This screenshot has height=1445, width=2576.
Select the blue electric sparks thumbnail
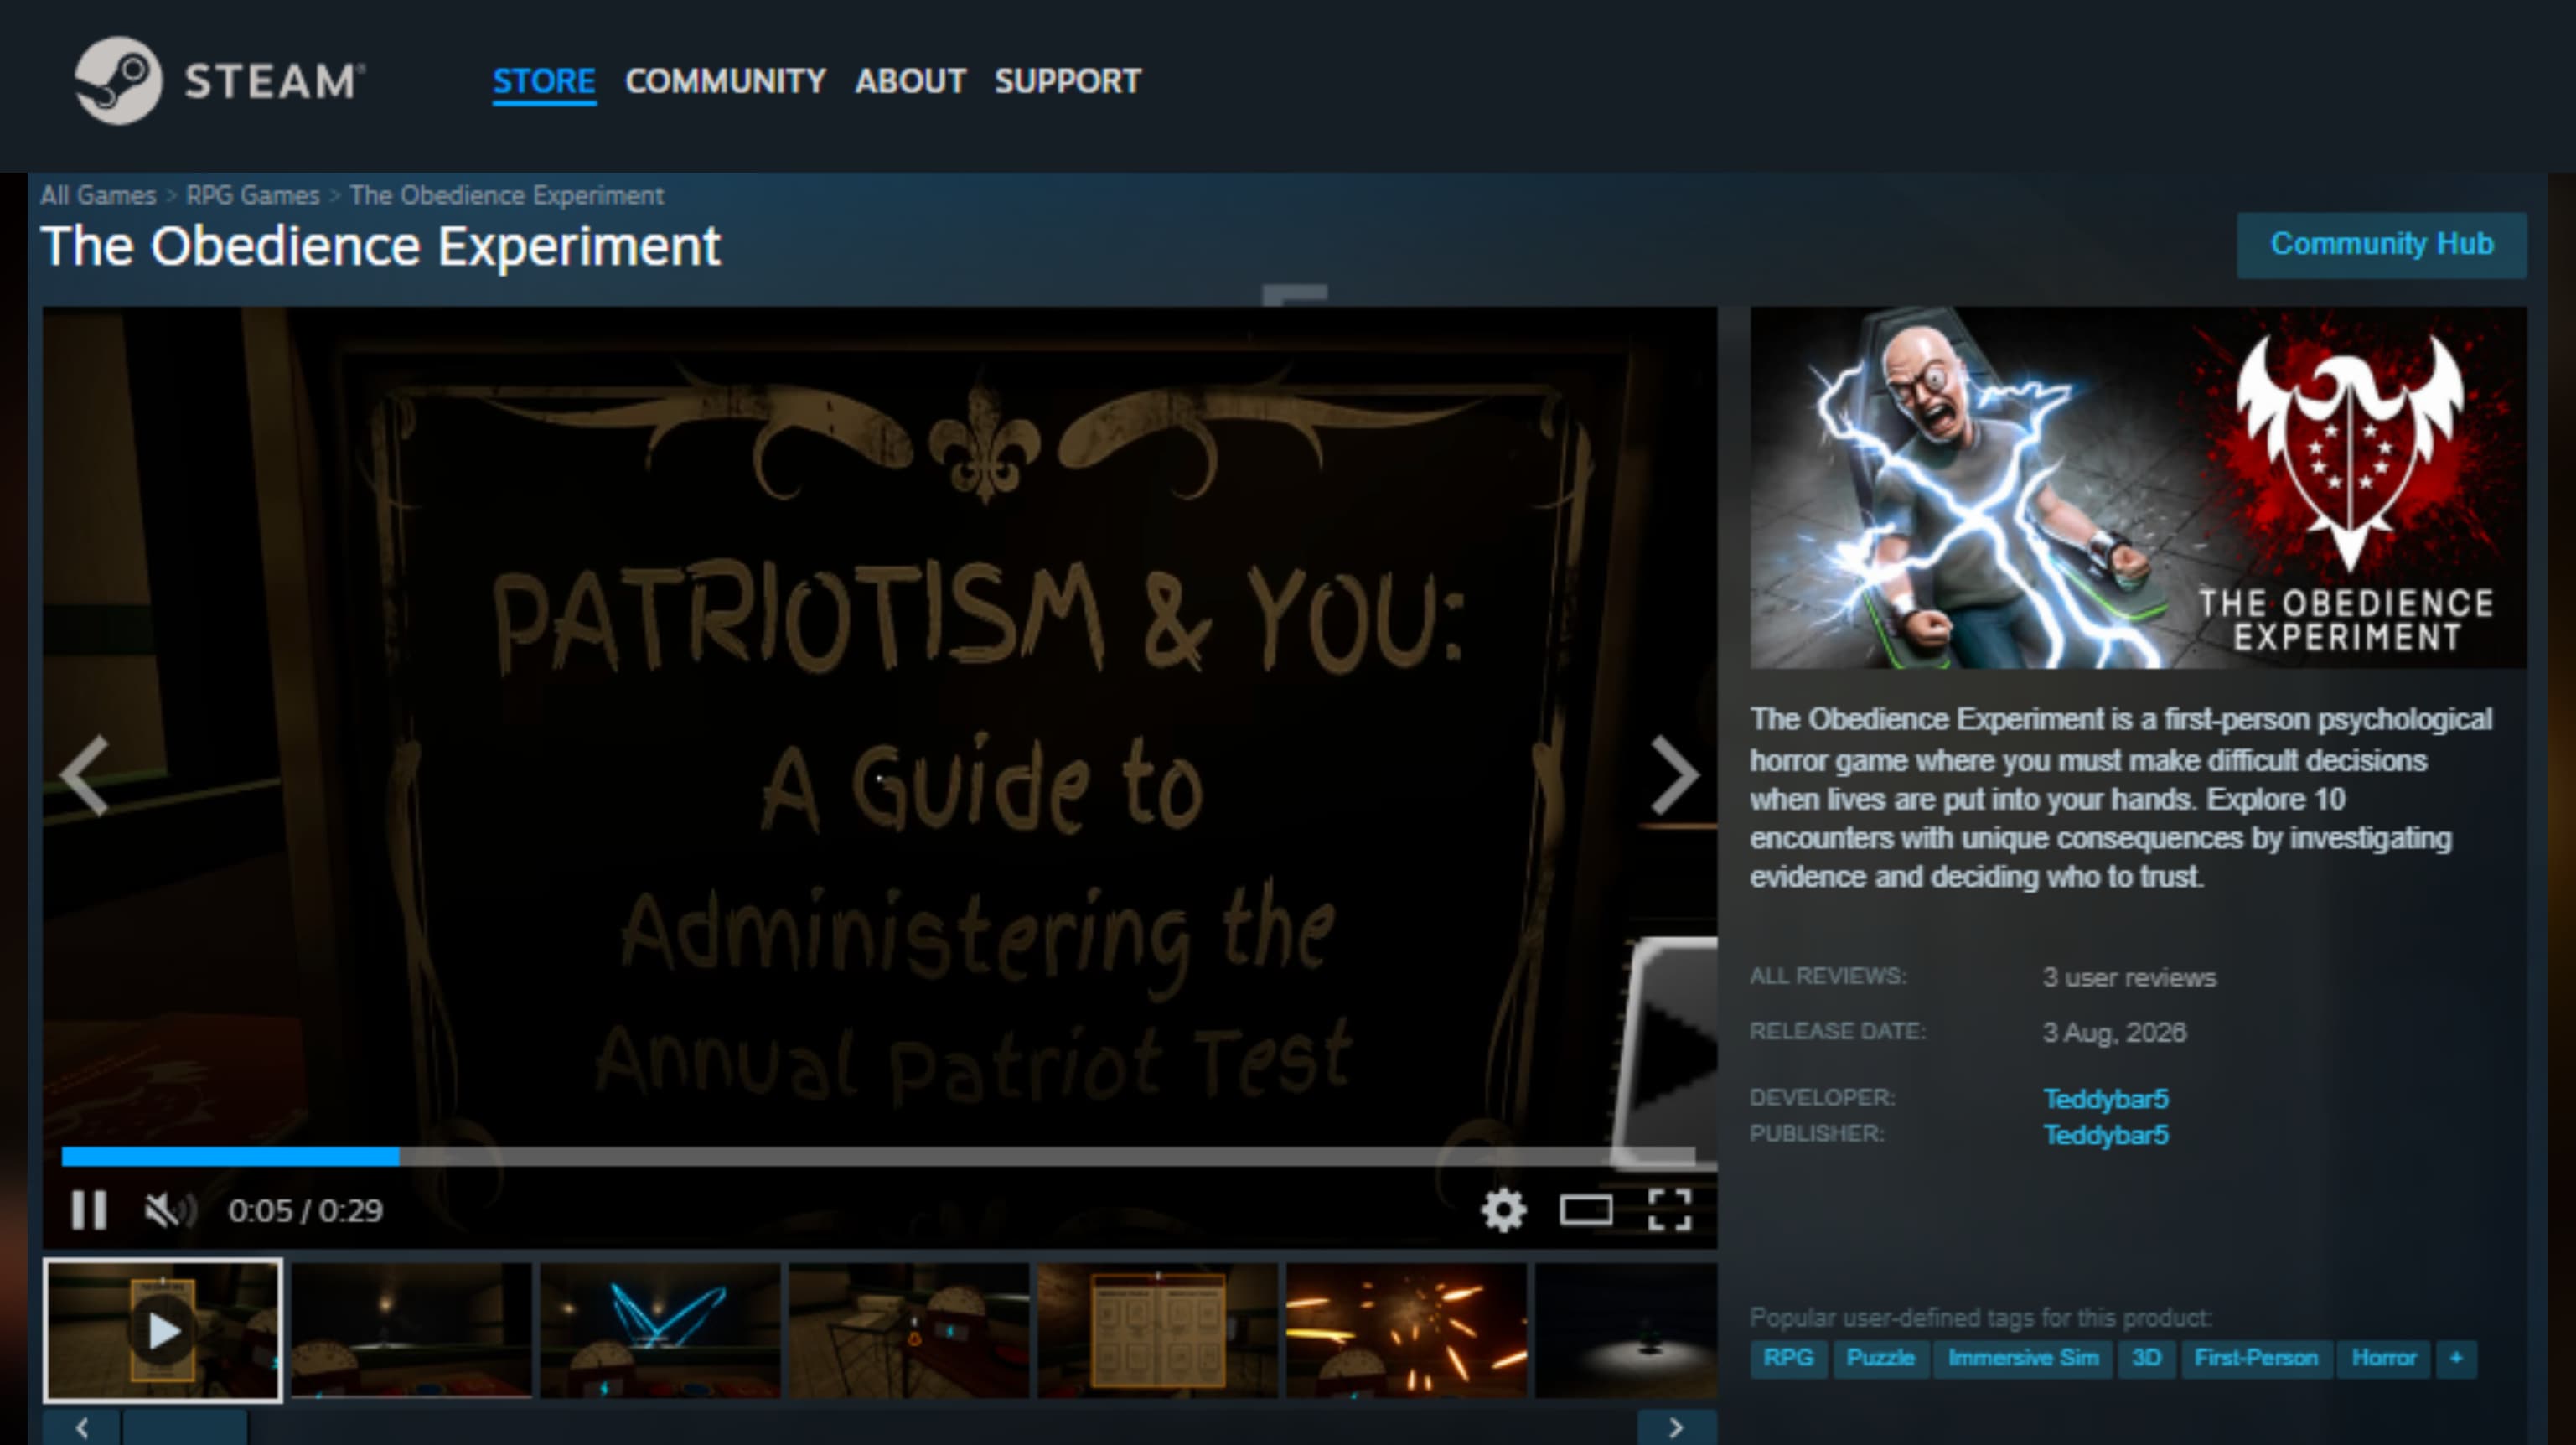(x=660, y=1330)
